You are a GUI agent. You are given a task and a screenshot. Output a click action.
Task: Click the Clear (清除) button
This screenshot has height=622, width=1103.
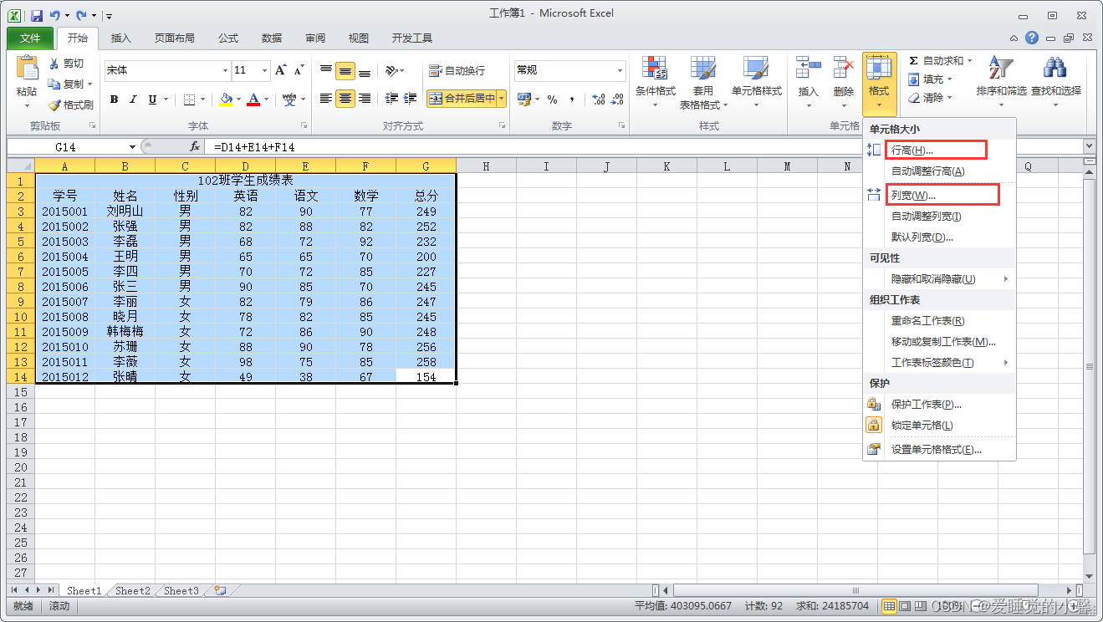pyautogui.click(x=931, y=98)
